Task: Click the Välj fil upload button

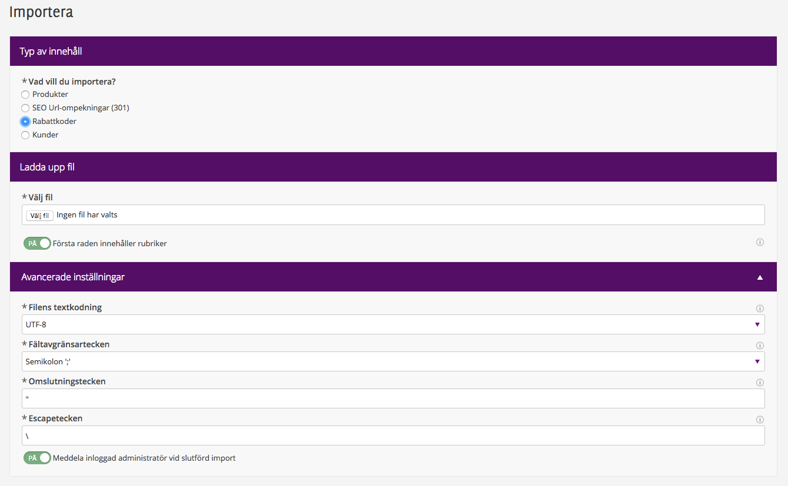Action: pos(39,215)
